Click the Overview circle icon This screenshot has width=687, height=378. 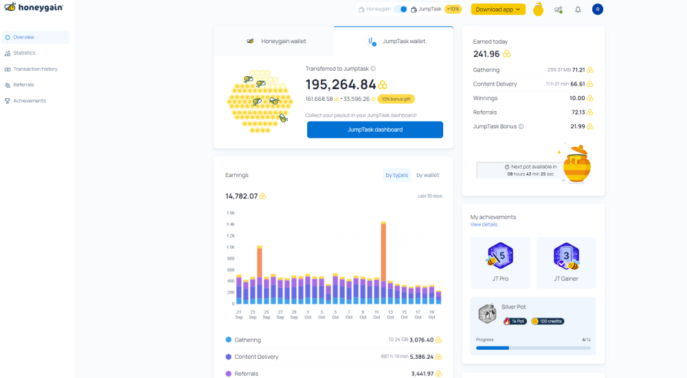[x=8, y=37]
